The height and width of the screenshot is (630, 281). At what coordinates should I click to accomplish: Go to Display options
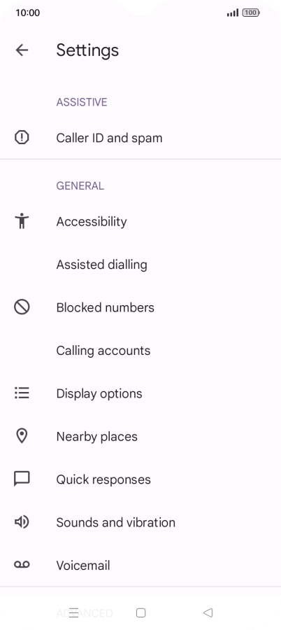(140, 393)
